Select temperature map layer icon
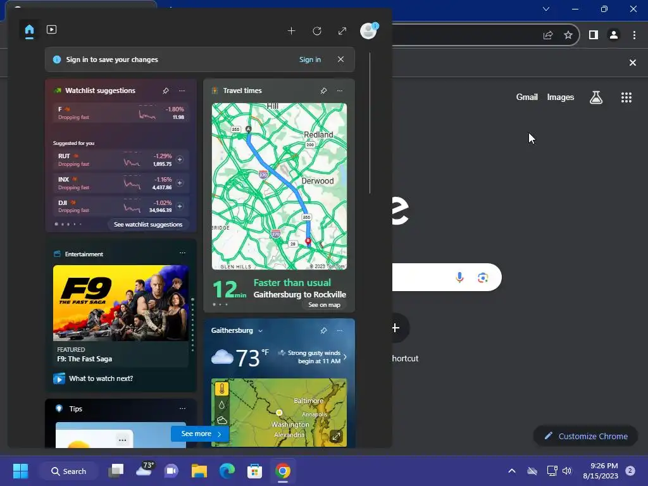This screenshot has height=486, width=648. 222,389
